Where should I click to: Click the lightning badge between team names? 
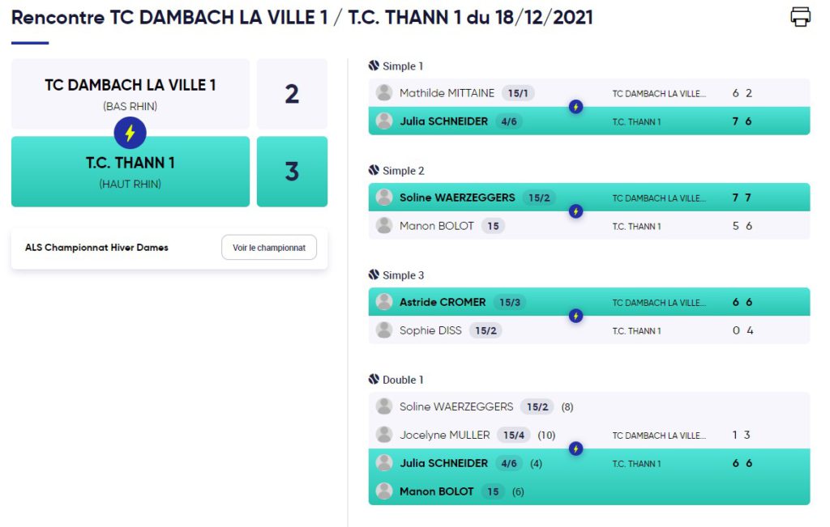click(130, 133)
